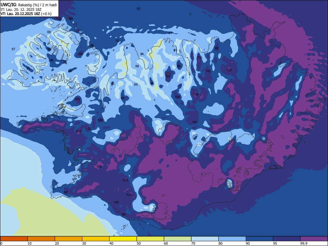Select the purple legend swatch above 99.9

(x=314, y=239)
